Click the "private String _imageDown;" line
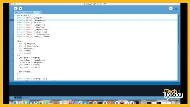Image resolution: width=190 pixels, height=107 pixels. click(31, 20)
